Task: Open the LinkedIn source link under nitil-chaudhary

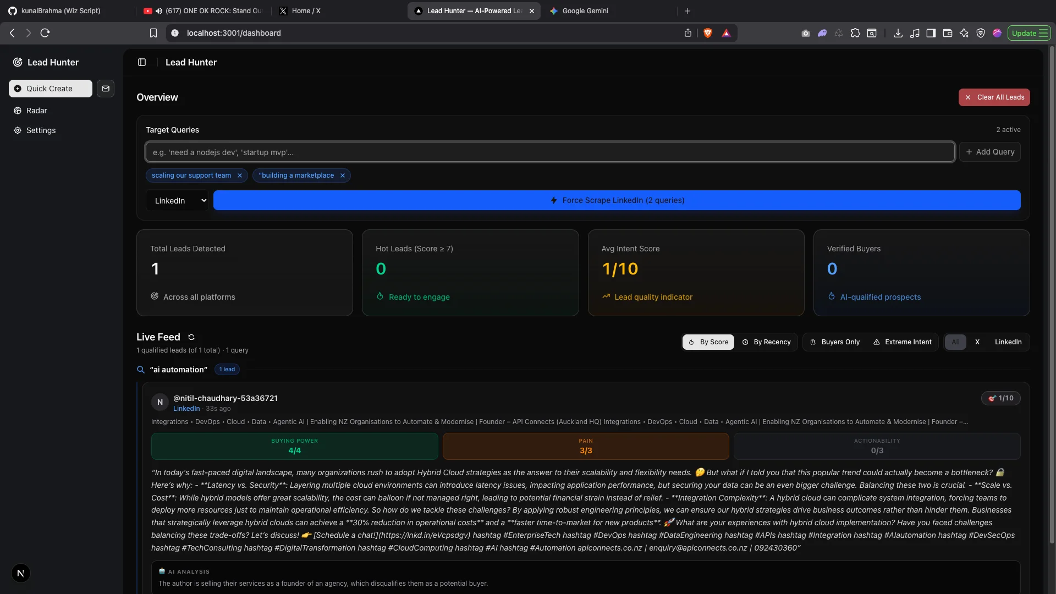Action: [x=186, y=409]
